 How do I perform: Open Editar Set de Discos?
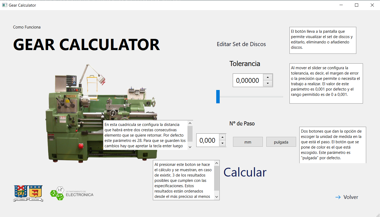241,44
